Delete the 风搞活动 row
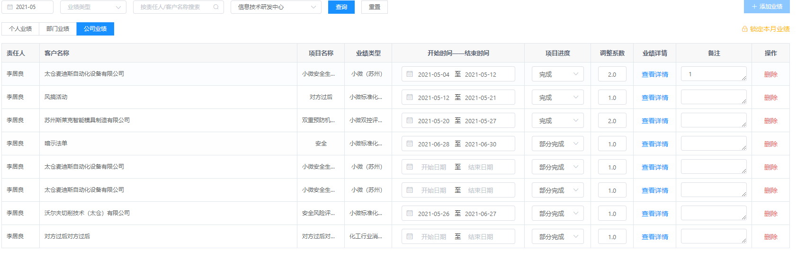 (x=771, y=98)
